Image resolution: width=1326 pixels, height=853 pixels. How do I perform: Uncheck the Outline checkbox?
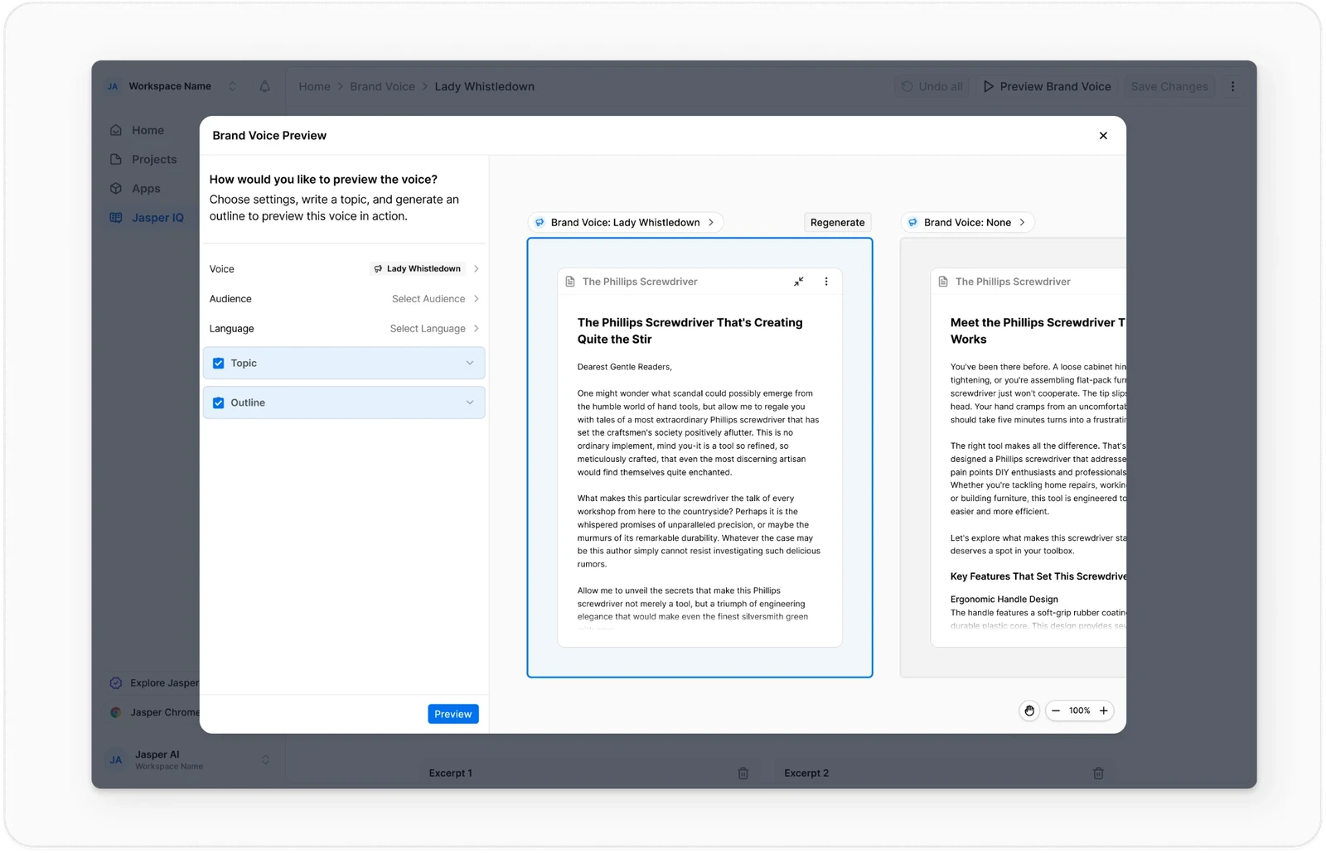pos(219,403)
